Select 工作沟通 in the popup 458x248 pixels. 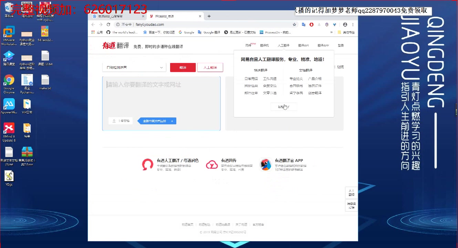270,79
